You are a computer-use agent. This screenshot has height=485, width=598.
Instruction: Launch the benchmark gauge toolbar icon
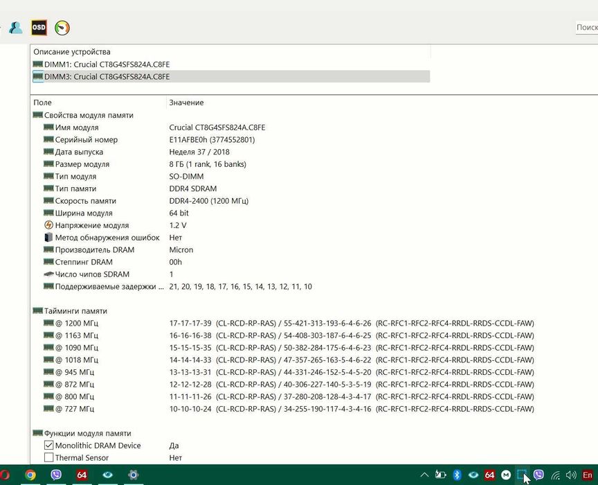pyautogui.click(x=62, y=28)
